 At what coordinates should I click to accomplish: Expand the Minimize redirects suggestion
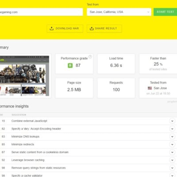coord(172,145)
